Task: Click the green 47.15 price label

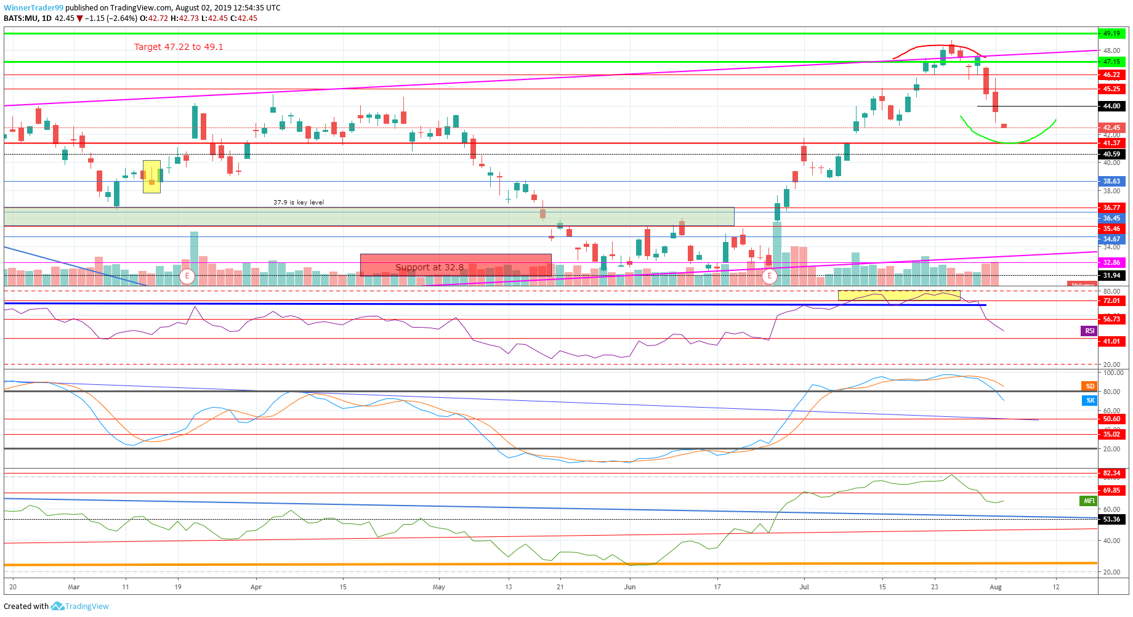Action: 1111,62
